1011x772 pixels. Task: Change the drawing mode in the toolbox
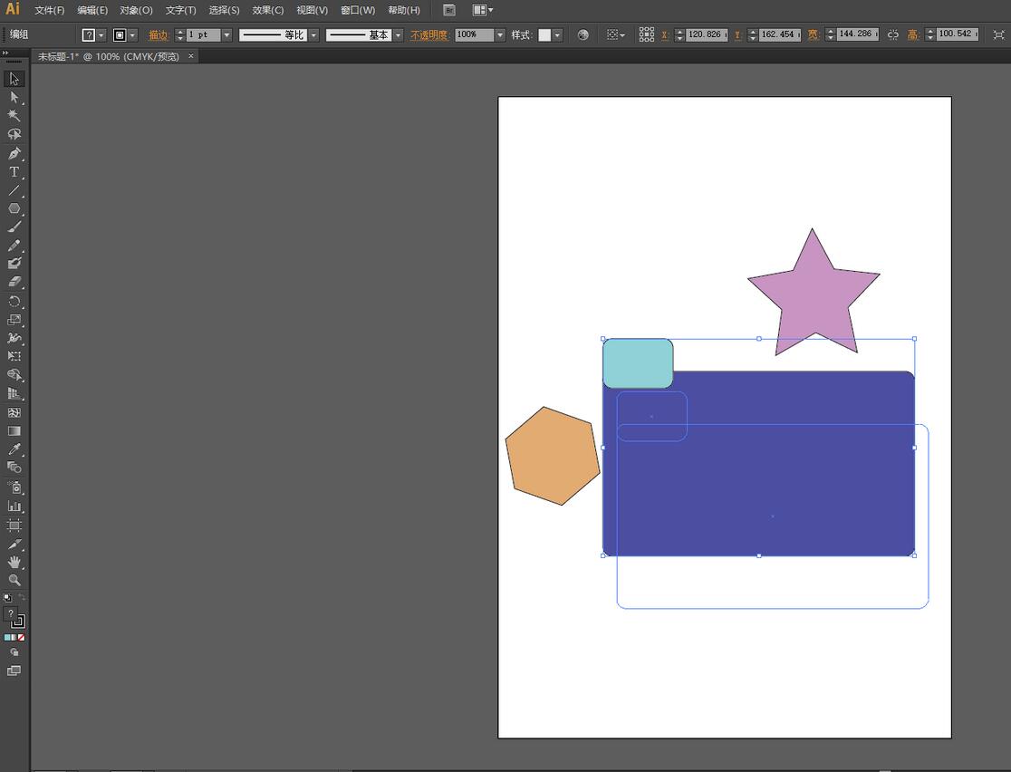14,652
